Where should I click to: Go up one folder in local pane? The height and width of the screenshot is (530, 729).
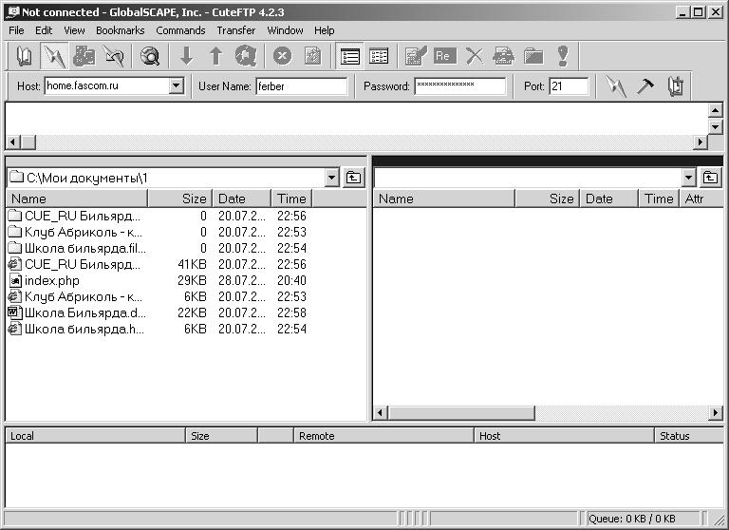point(353,178)
